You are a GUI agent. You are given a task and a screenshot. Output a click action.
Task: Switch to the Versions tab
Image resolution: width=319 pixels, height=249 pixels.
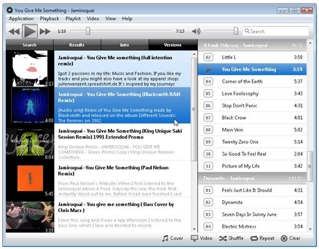pos(173,45)
